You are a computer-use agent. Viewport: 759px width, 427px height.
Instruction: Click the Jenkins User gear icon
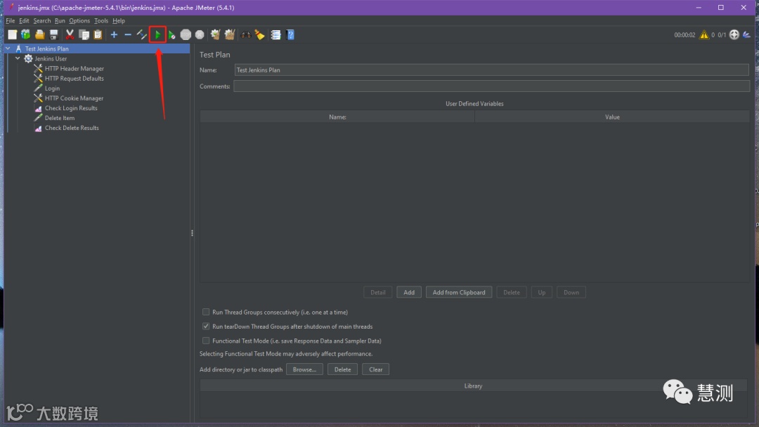28,58
